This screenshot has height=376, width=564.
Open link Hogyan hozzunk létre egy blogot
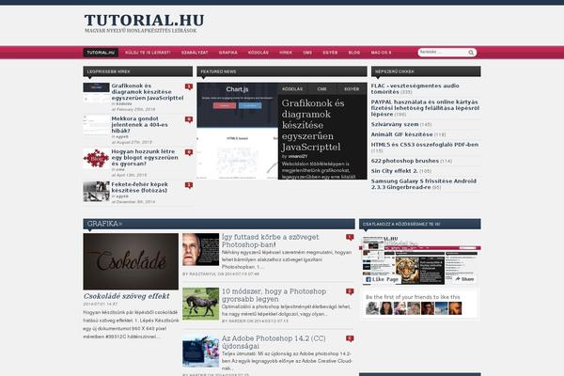point(145,158)
